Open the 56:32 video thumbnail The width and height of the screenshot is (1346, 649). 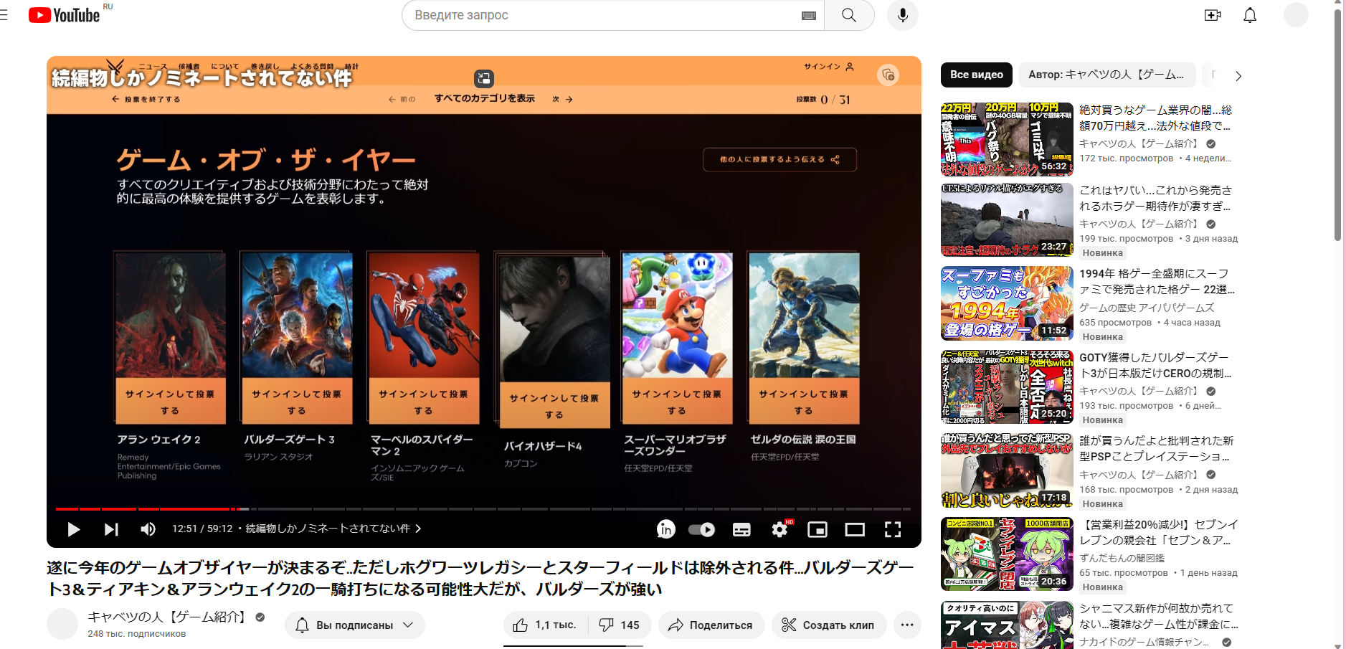(1007, 139)
